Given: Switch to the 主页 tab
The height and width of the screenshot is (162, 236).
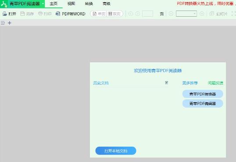Looking at the screenshot, I should click(x=54, y=4).
